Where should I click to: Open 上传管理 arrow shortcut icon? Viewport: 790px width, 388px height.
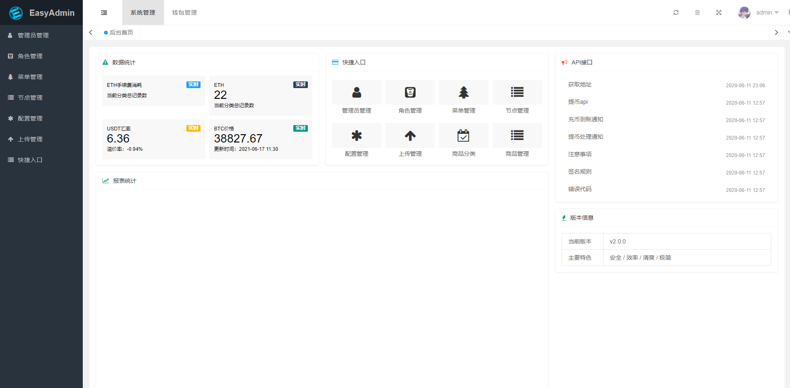pos(410,135)
